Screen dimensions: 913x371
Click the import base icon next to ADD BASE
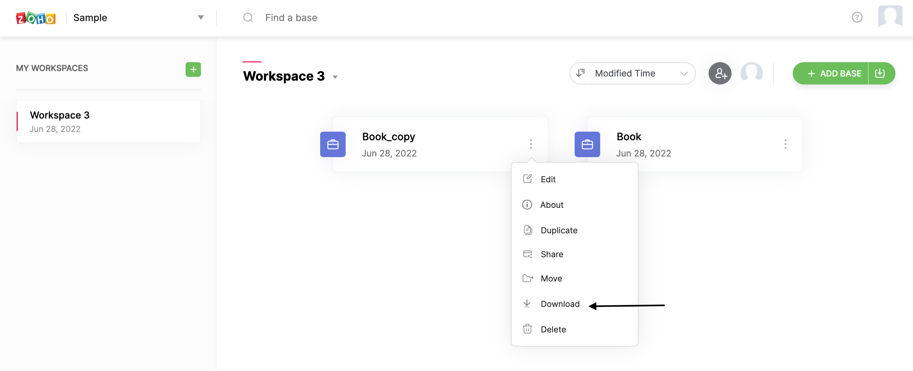(x=880, y=73)
